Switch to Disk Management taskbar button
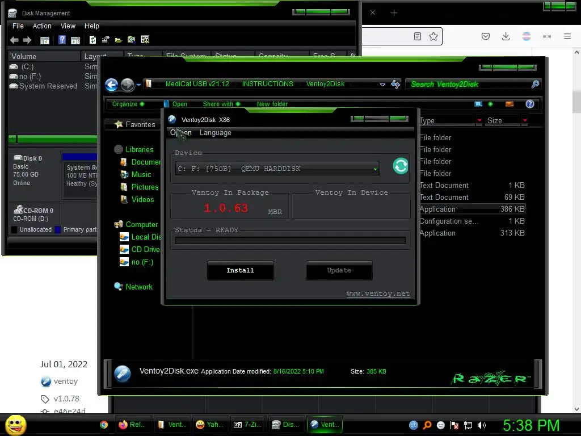Image resolution: width=581 pixels, height=436 pixels. pyautogui.click(x=286, y=425)
